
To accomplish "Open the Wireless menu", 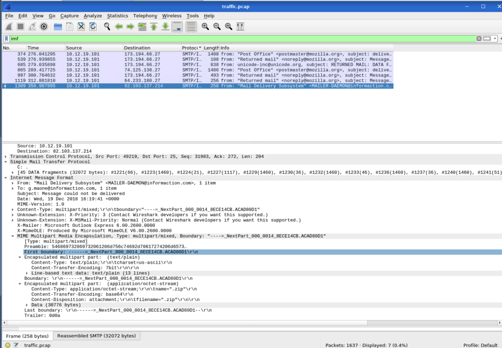I will (172, 16).
